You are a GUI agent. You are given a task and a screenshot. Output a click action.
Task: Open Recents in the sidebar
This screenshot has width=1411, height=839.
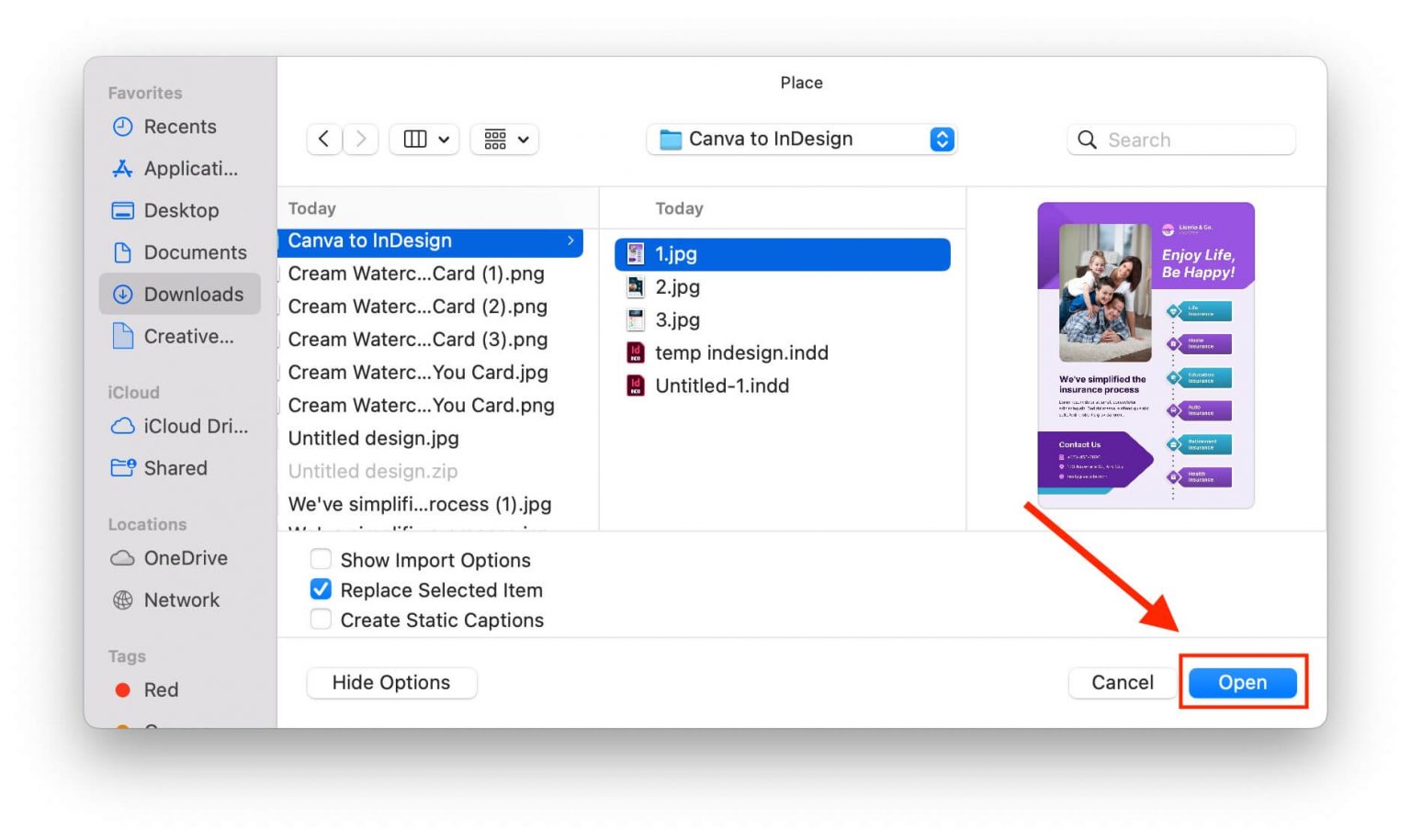click(x=180, y=127)
